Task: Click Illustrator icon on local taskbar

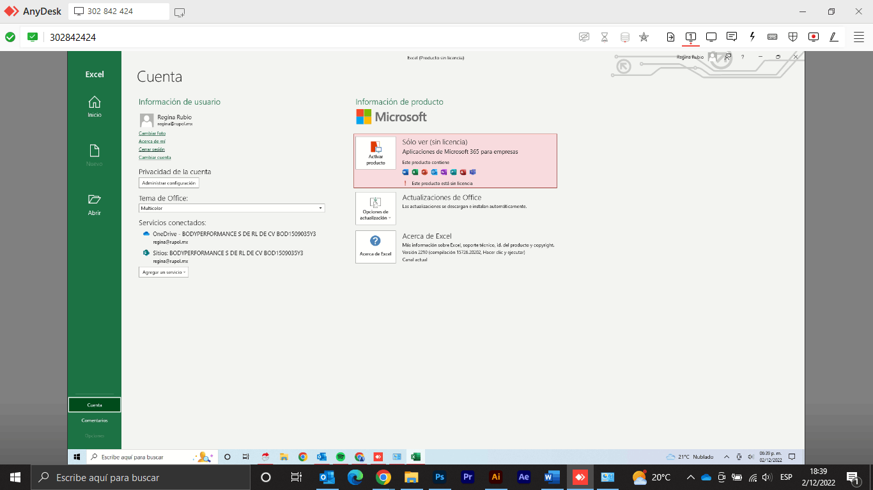Action: [495, 477]
